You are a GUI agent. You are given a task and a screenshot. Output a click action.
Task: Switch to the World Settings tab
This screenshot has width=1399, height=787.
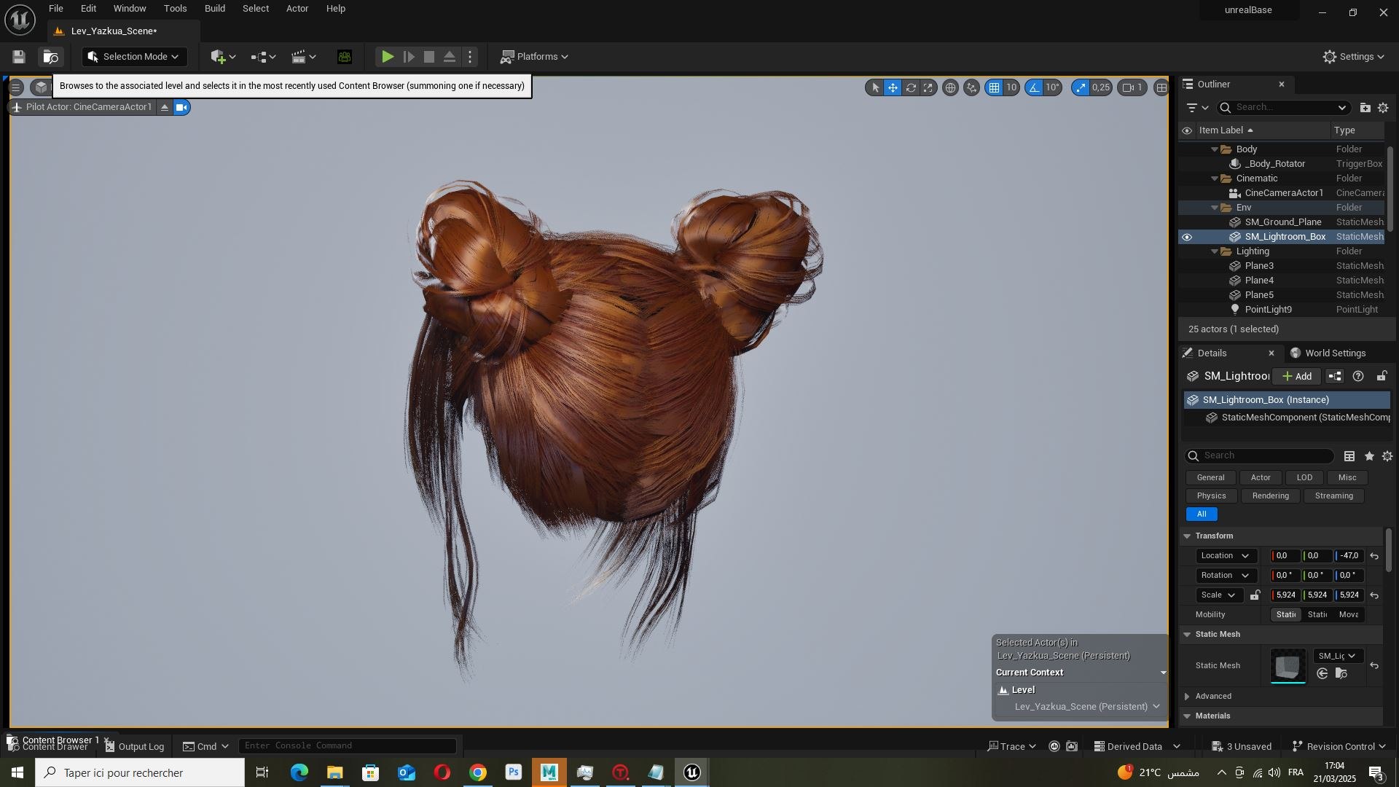[x=1328, y=353]
